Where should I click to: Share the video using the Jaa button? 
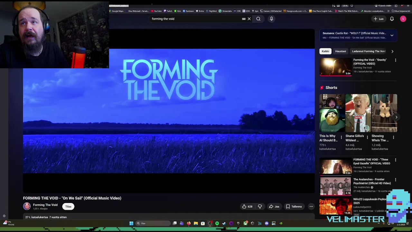[x=274, y=207]
